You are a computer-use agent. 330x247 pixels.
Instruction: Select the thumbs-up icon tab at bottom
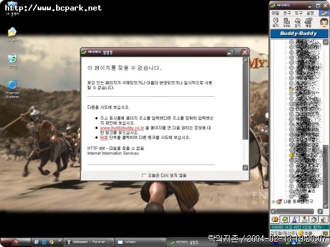323,219
